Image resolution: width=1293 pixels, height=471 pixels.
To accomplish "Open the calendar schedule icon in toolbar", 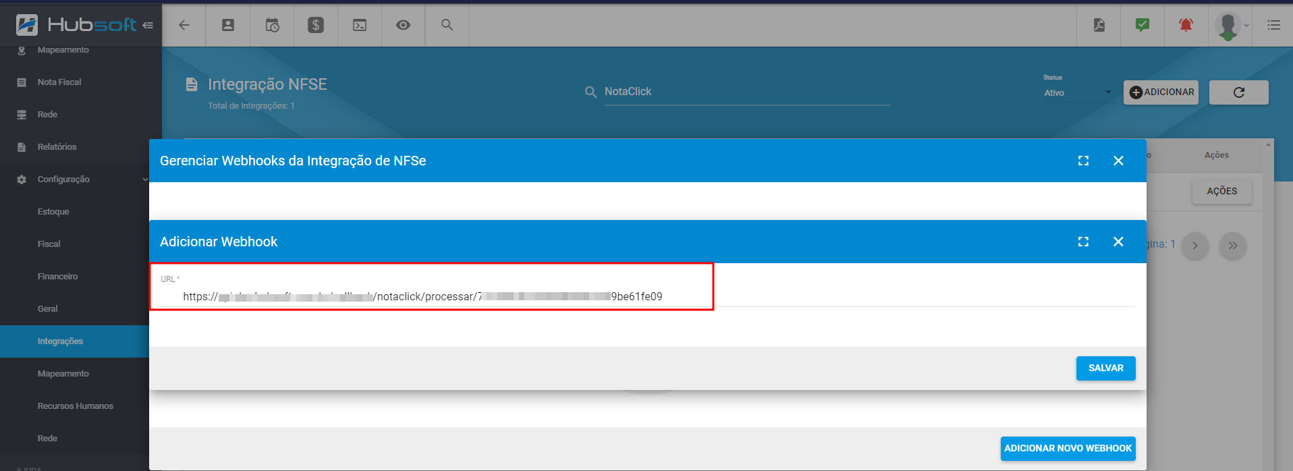I will (x=272, y=25).
